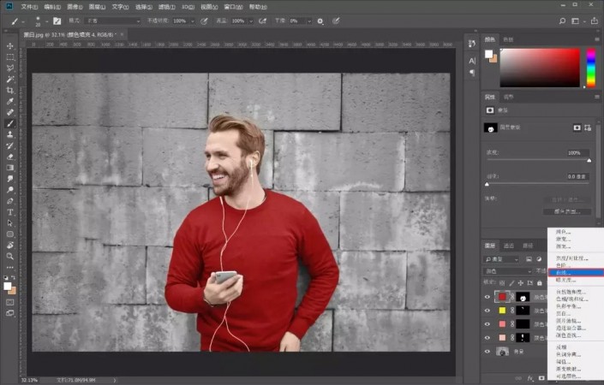Click the red layer's mask thumbnail
Image resolution: width=604 pixels, height=385 pixels.
[x=523, y=296]
